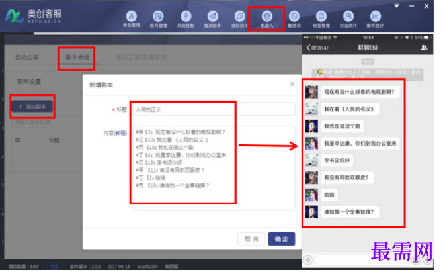This screenshot has height=272, width=445.
Task: Switch to the 自动应答 tab
Action: tap(27, 57)
